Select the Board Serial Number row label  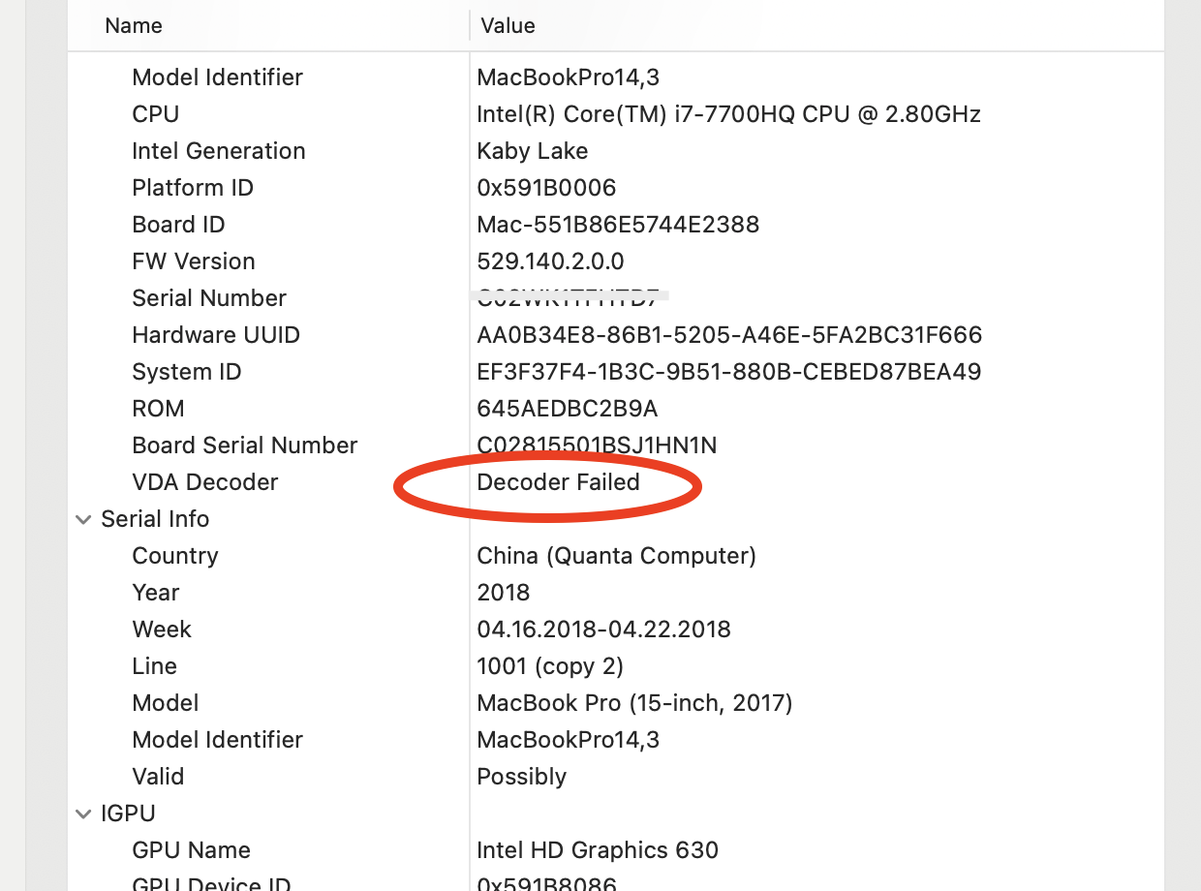[245, 445]
